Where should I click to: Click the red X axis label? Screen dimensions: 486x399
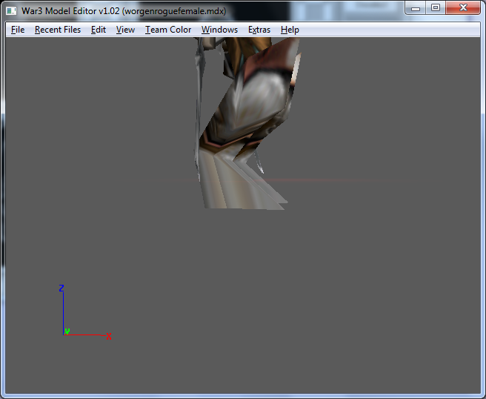click(109, 336)
